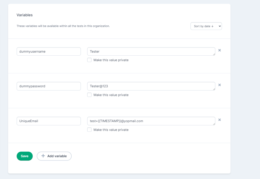The image size is (260, 179).
Task: Click the UniqueEmail name input
Action: coord(48,121)
